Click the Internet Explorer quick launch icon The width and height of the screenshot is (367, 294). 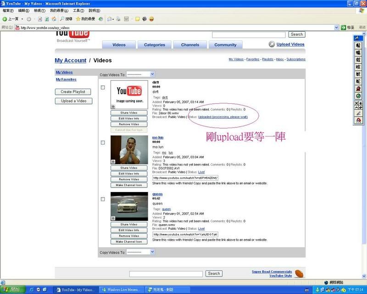pyautogui.click(x=32, y=290)
